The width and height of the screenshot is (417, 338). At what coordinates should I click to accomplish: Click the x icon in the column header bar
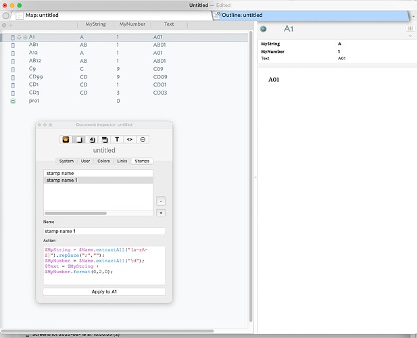tap(4, 25)
